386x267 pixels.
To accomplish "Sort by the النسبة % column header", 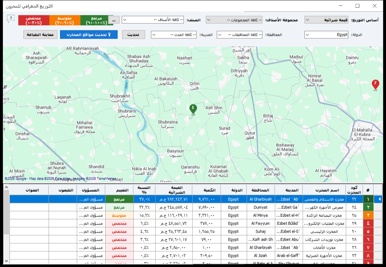I will (144, 190).
